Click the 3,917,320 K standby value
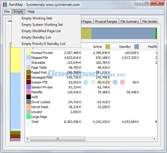The height and width of the screenshot is (153, 167). pos(130,58)
